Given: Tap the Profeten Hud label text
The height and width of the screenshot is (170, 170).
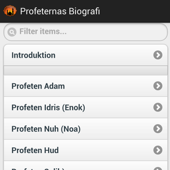Looking at the screenshot, I should [35, 150].
